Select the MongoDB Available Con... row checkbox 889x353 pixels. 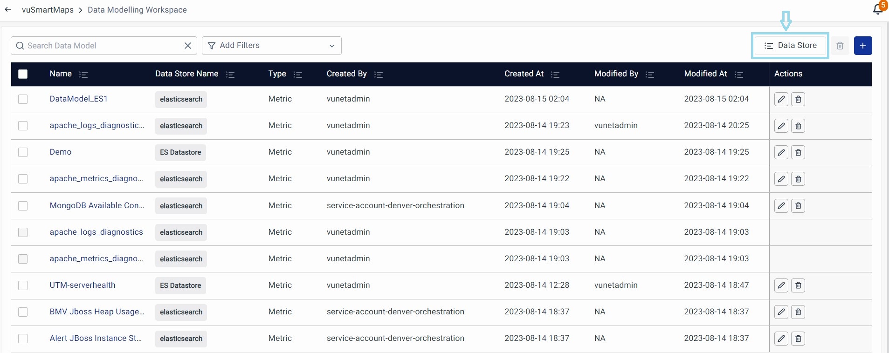coord(23,206)
